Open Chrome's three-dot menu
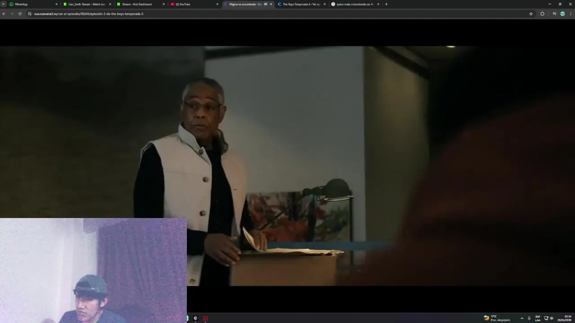Image resolution: width=575 pixels, height=323 pixels. tap(571, 14)
